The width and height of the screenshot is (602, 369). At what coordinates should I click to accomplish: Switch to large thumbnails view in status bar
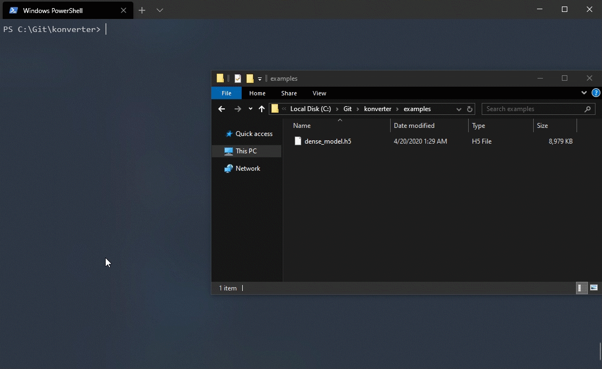pyautogui.click(x=594, y=288)
